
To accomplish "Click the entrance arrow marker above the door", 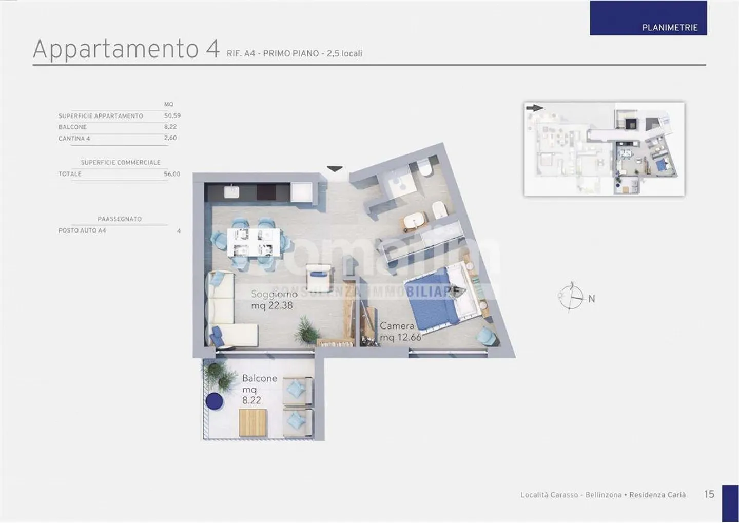I will click(x=335, y=169).
